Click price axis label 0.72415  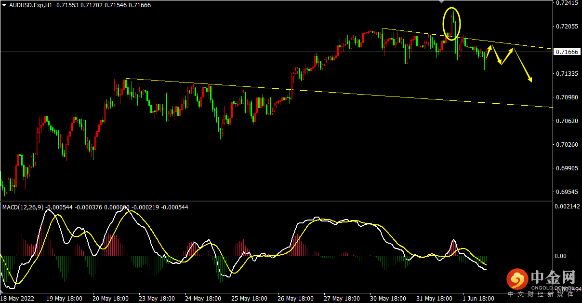coord(567,3)
